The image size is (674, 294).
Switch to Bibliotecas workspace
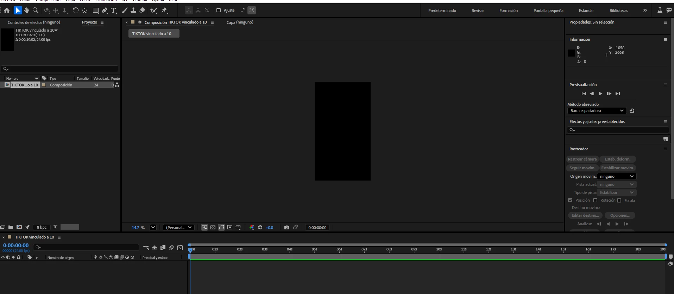point(619,11)
